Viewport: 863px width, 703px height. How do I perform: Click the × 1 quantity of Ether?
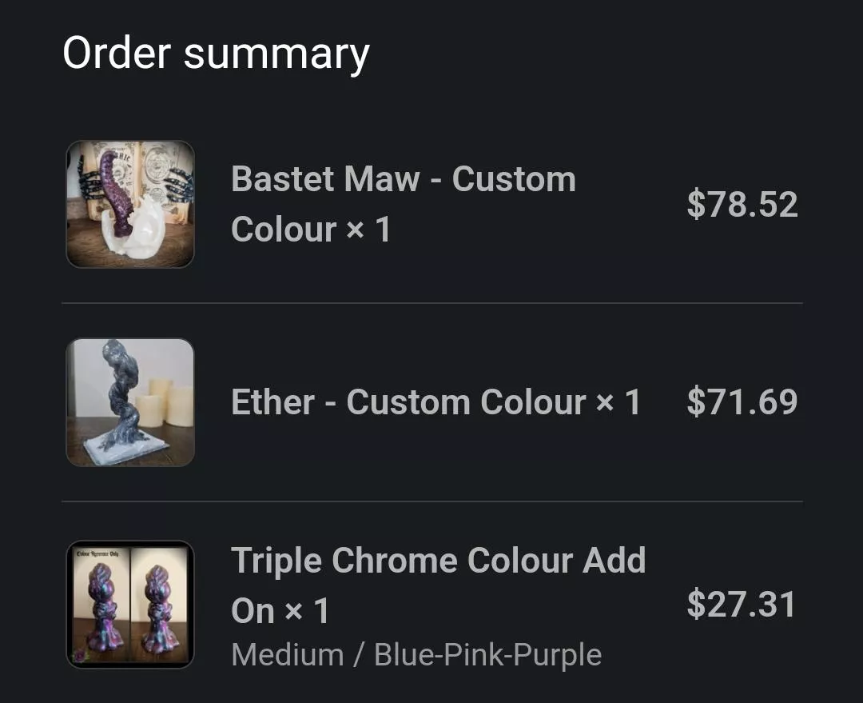tap(618, 402)
